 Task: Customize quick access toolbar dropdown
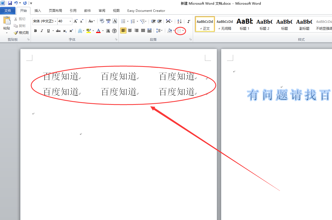(x=31, y=3)
